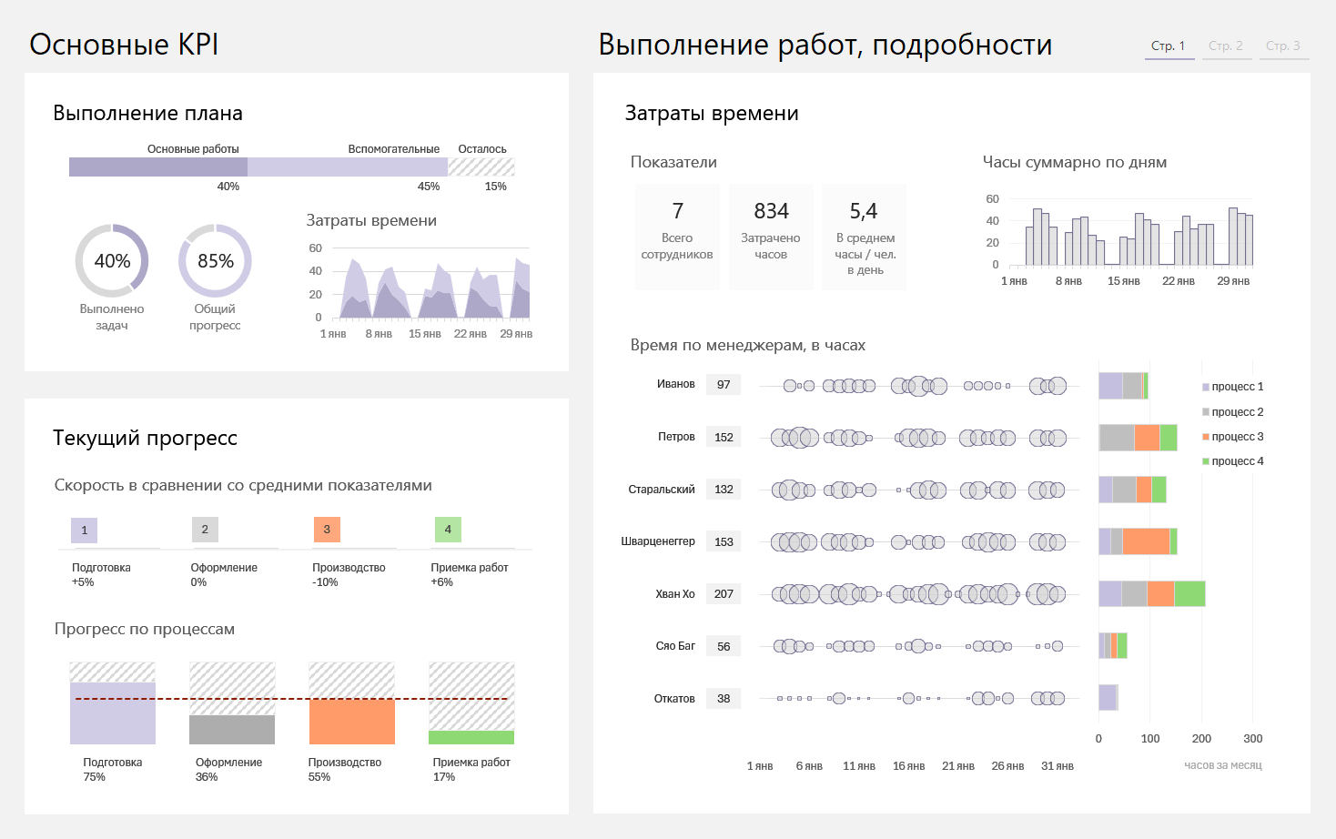The image size is (1336, 839).
Task: Click the Производство -10% label
Action: pyautogui.click(x=349, y=574)
